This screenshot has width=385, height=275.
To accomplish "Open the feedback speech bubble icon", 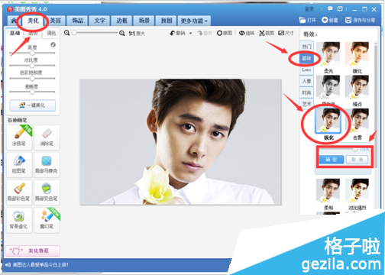I will coord(330,9).
